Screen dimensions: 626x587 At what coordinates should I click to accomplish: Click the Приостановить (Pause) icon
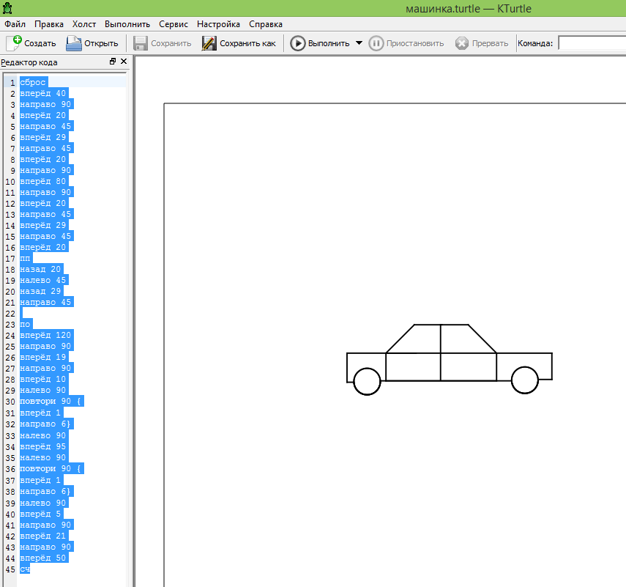coord(376,43)
